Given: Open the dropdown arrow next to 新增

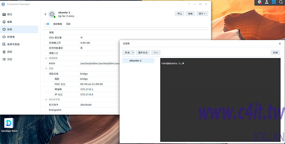Looking at the screenshot, I should [x=133, y=53].
